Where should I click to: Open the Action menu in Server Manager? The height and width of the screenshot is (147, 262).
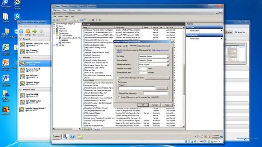pos(61,16)
